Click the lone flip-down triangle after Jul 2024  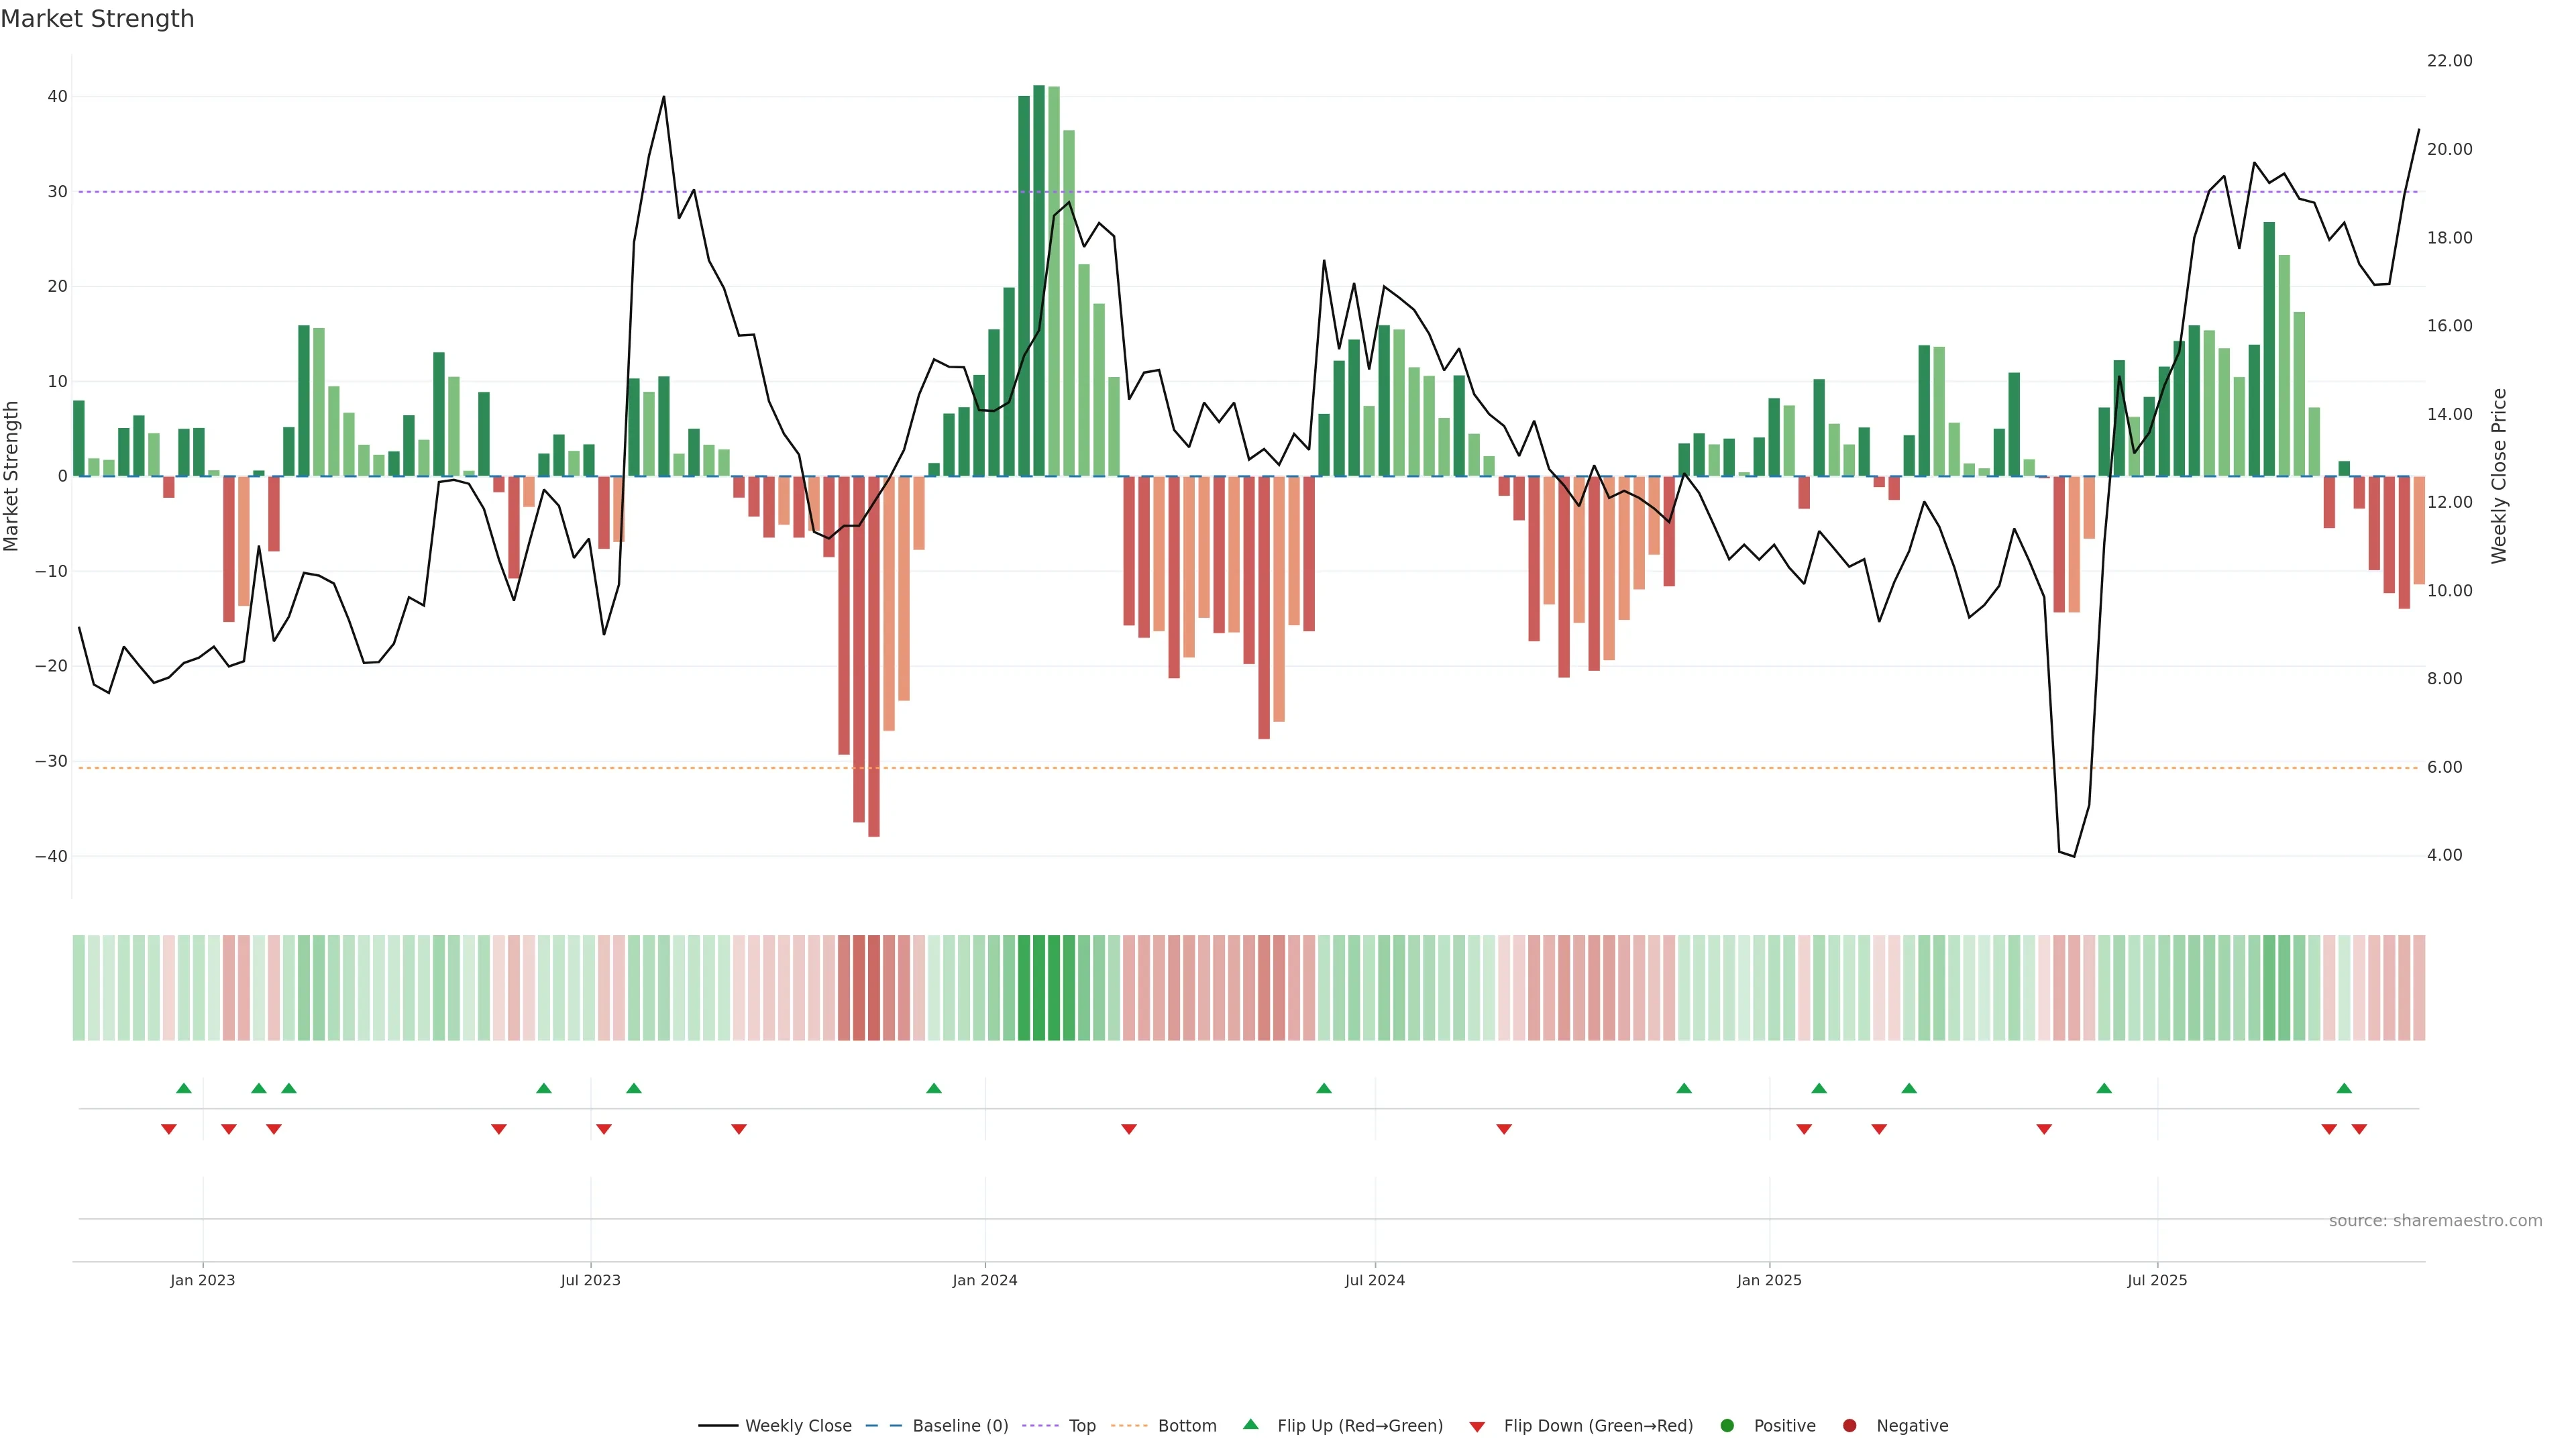click(x=1504, y=1129)
